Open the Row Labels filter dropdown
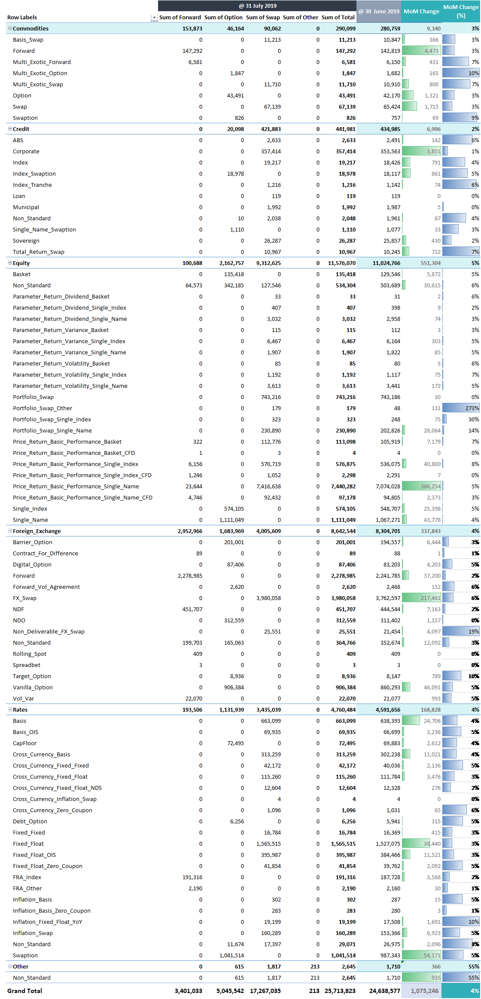 pyautogui.click(x=154, y=18)
